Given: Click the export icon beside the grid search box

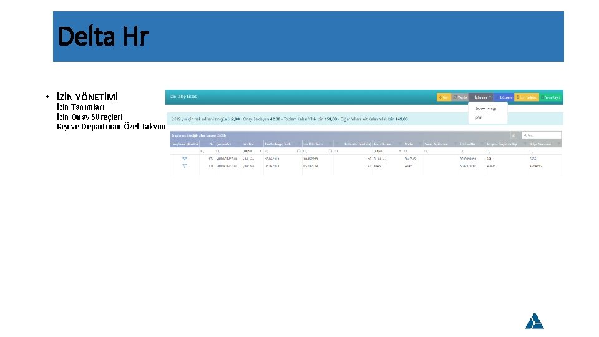Looking at the screenshot, I should (514, 135).
